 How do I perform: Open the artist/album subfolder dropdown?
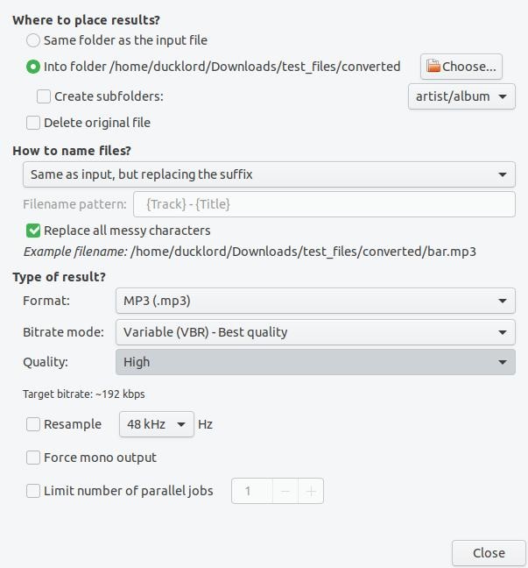coord(461,96)
